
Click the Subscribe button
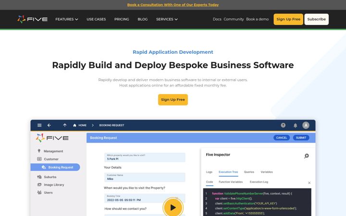click(x=316, y=19)
